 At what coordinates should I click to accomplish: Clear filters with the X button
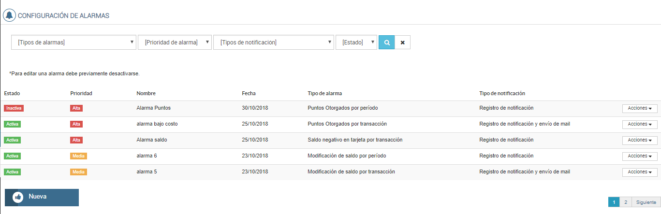(402, 42)
